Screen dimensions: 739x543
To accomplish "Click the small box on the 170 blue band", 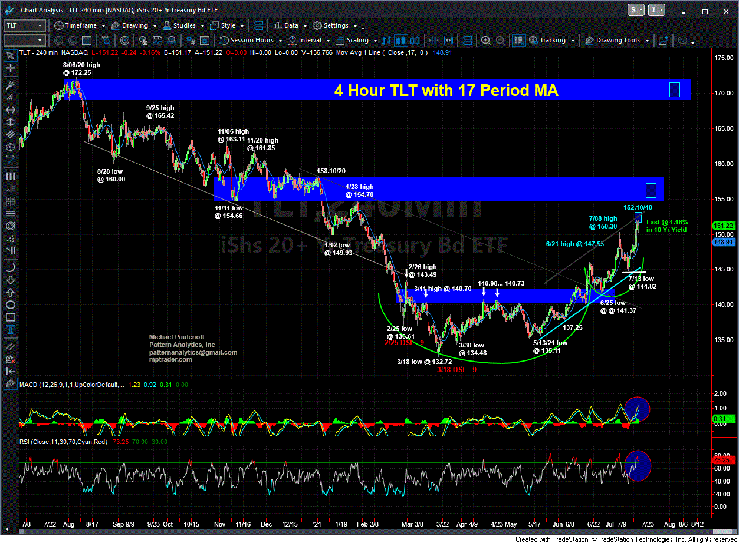I will [x=675, y=90].
